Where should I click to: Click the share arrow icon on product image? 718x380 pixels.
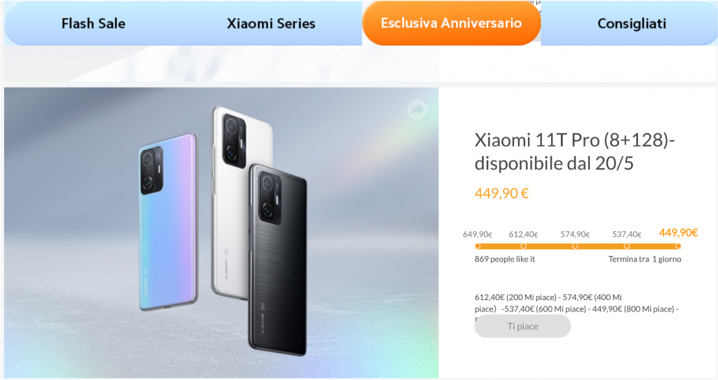tap(417, 109)
